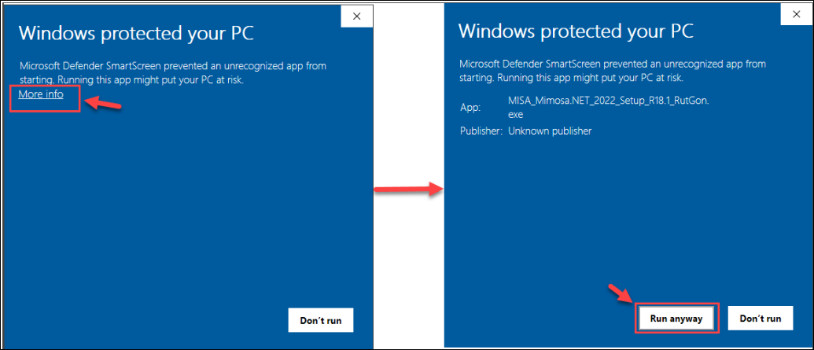Click SmartScreen warning paragraph in left dialog

click(x=173, y=73)
